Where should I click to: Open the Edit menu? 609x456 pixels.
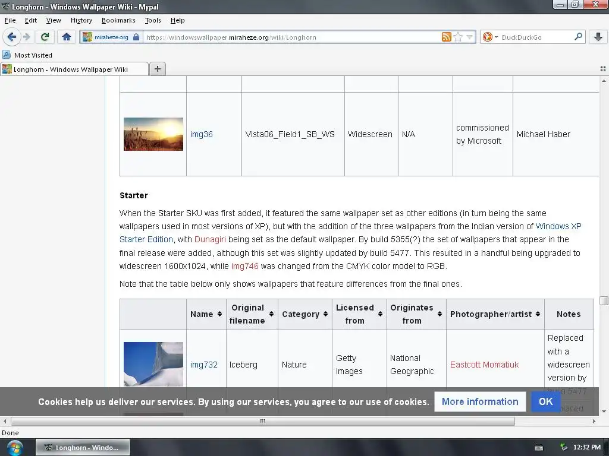pos(31,20)
